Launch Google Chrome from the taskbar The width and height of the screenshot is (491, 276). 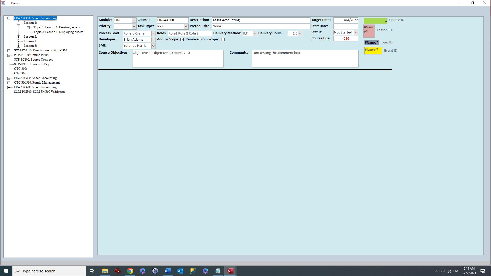130,271
